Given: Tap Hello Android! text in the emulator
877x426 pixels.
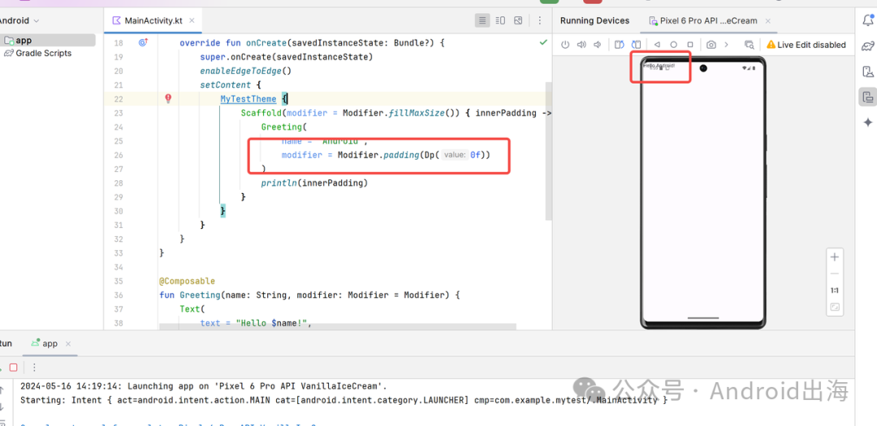Looking at the screenshot, I should [x=660, y=66].
